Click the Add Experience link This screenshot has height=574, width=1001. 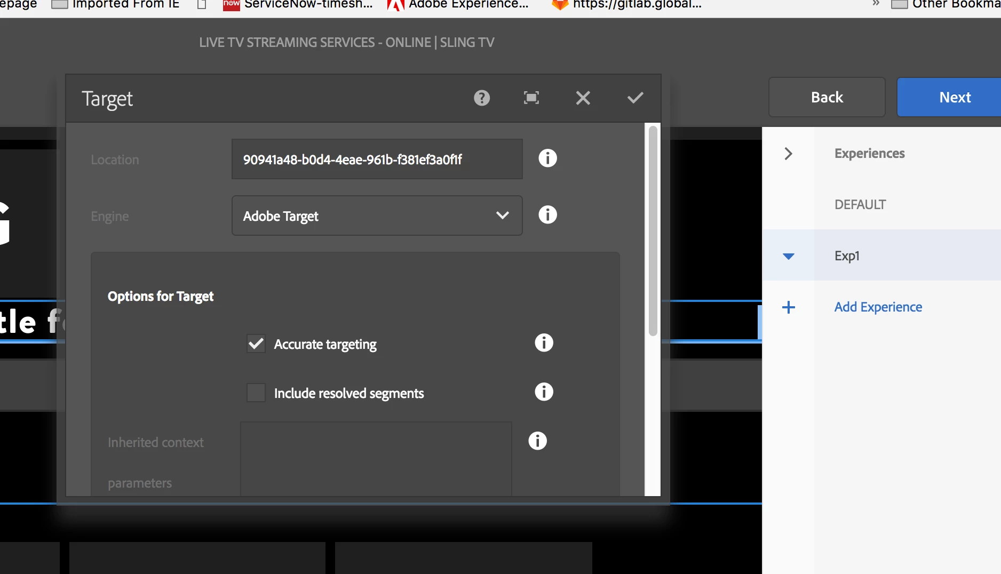pos(878,307)
